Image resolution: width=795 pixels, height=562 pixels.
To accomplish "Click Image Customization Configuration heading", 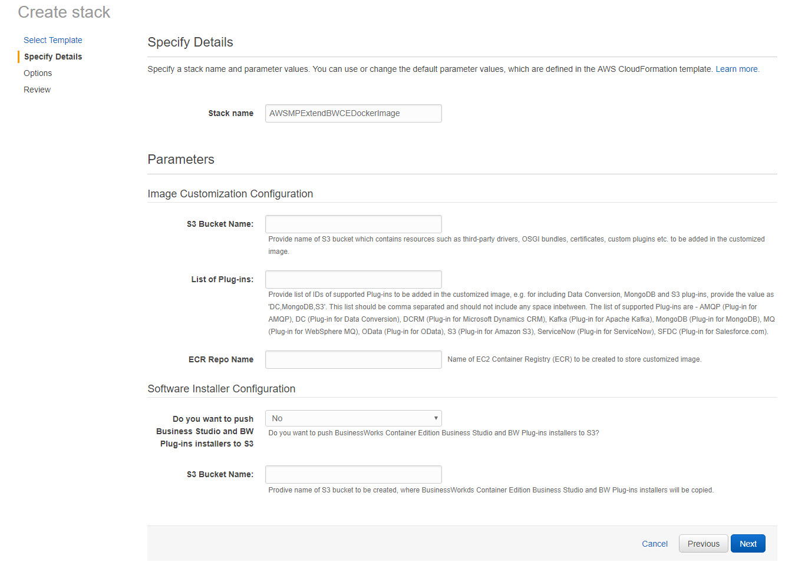I will click(x=230, y=194).
